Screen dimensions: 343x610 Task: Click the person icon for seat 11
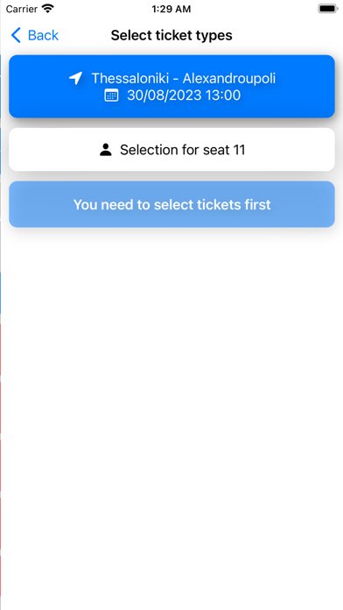coord(106,150)
